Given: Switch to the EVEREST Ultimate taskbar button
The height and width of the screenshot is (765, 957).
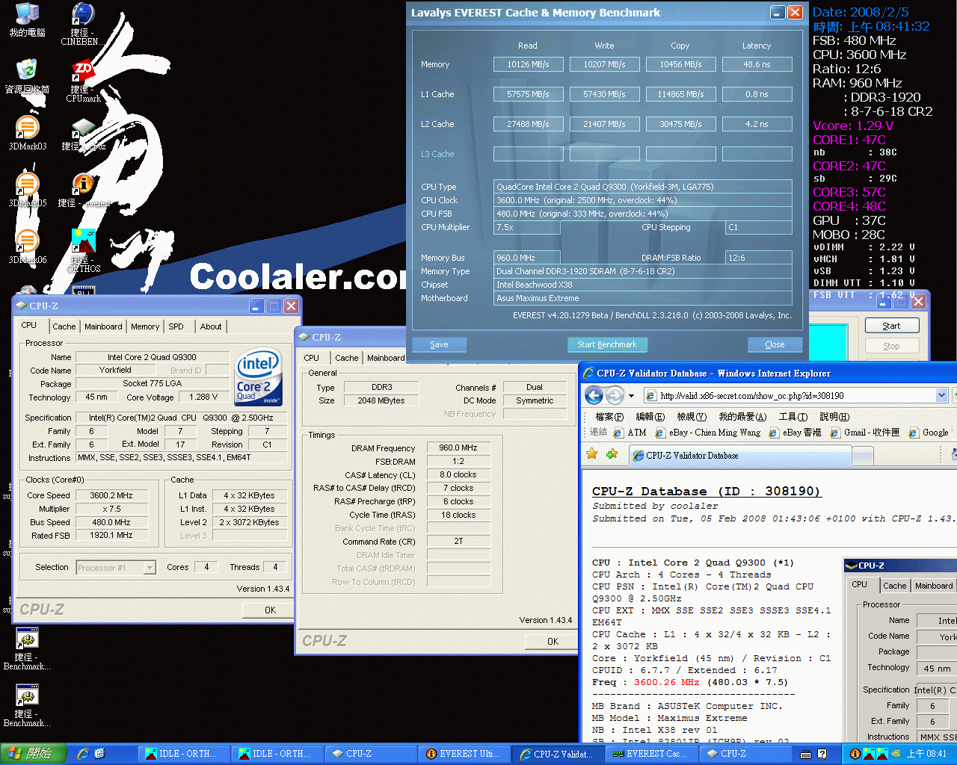Looking at the screenshot, I should pyautogui.click(x=465, y=754).
